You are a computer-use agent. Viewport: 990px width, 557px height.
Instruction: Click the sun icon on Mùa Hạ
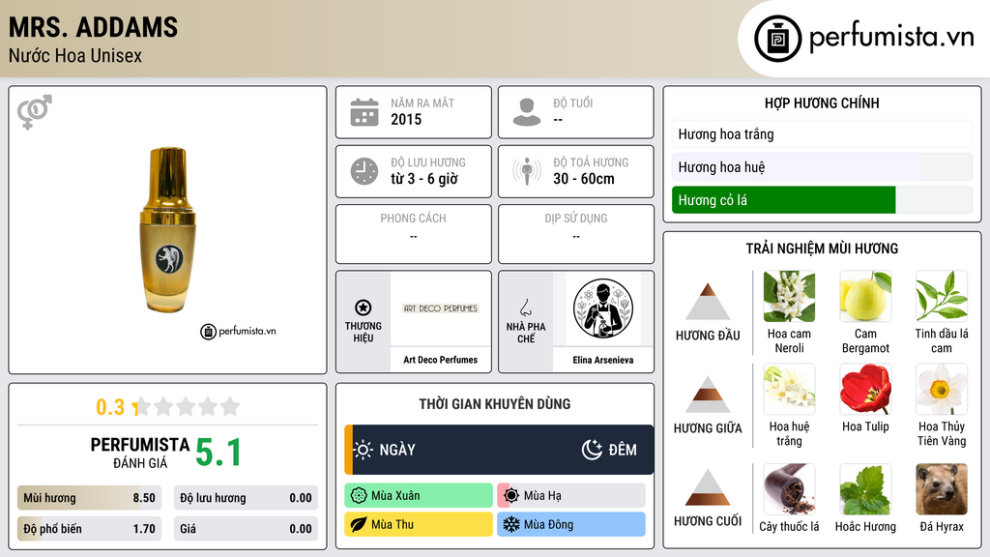pos(511,496)
